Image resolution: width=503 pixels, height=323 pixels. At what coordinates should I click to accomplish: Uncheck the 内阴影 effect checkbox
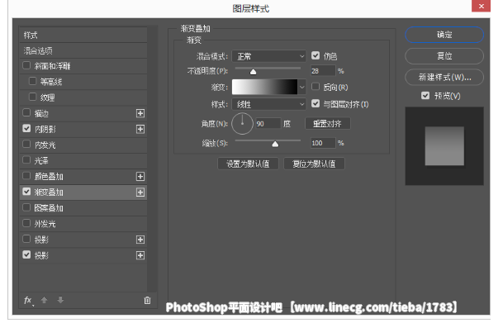click(26, 129)
